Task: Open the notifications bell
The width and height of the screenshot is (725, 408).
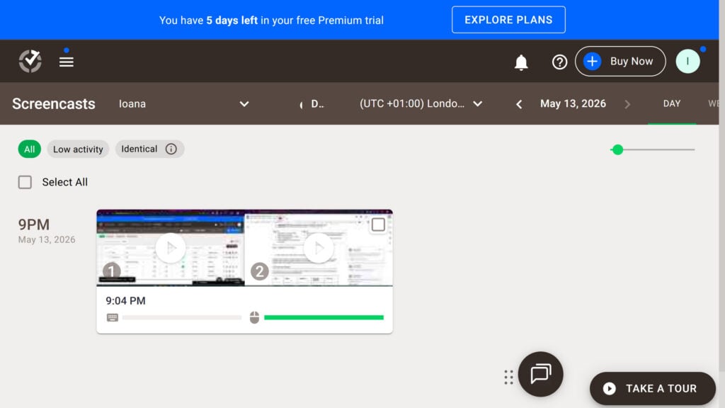Action: [521, 62]
